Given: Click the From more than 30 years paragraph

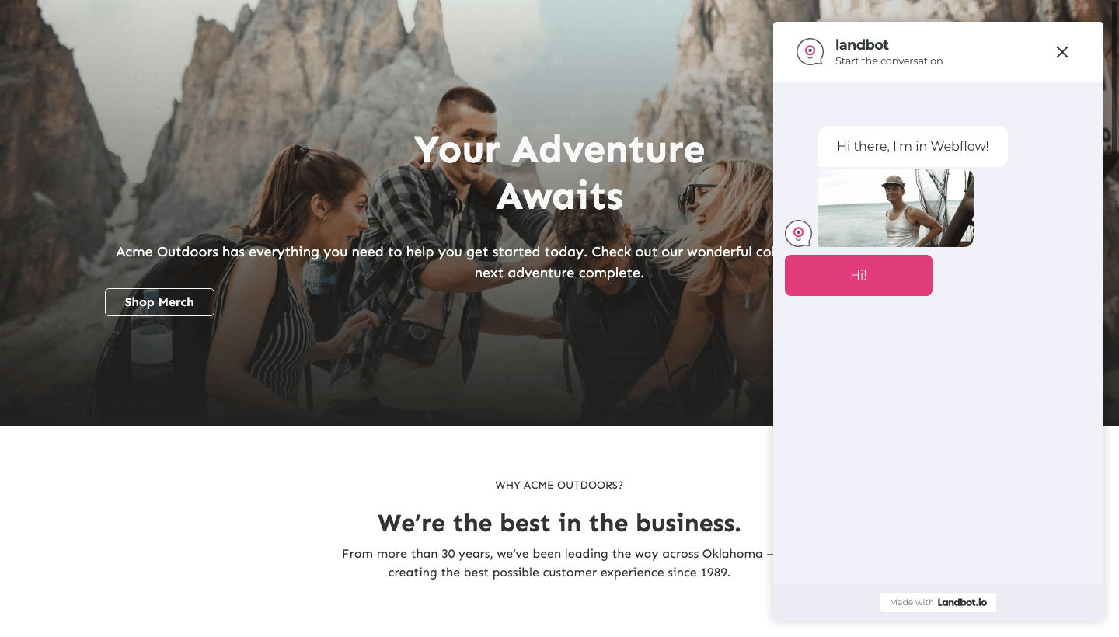Looking at the screenshot, I should 558,563.
